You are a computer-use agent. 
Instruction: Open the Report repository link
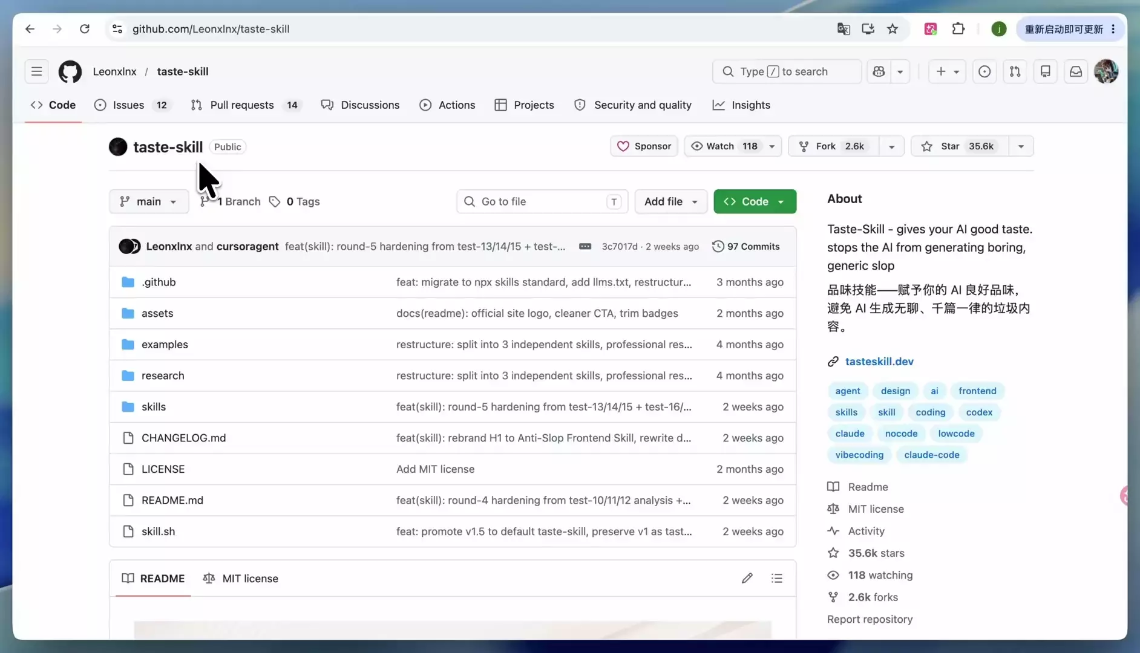[870, 619]
